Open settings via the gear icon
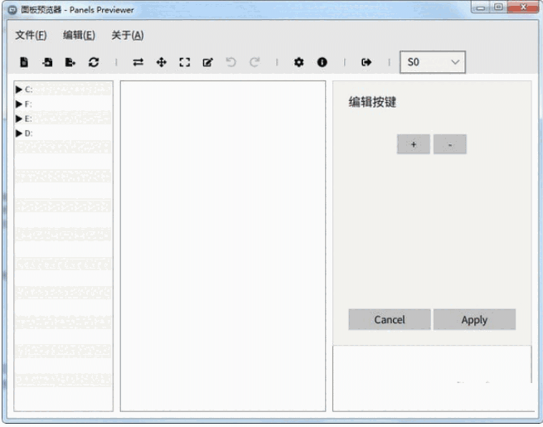This screenshot has height=427, width=543. point(299,62)
